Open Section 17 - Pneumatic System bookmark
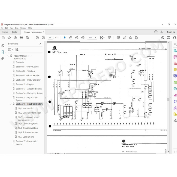This screenshot has height=177, width=177. click(26, 143)
